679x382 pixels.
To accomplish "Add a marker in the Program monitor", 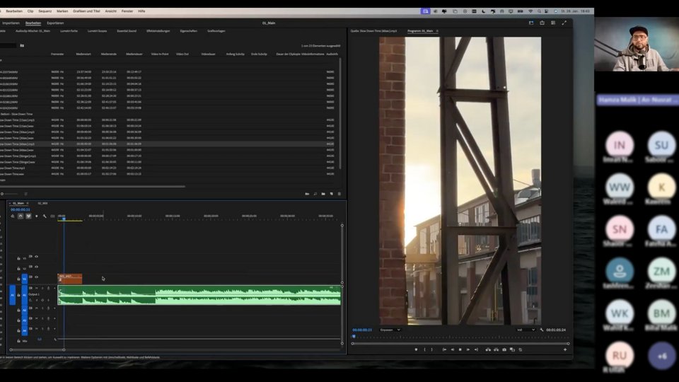I will tap(416, 349).
